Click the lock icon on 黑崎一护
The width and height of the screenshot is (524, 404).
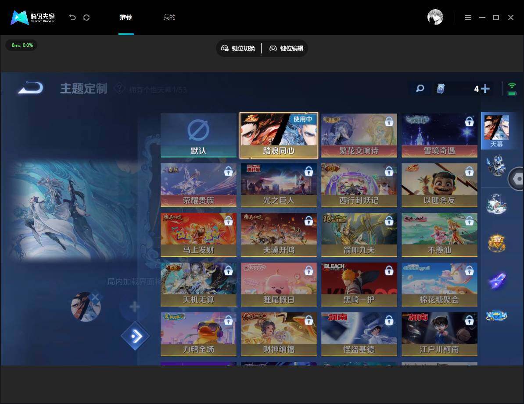point(389,270)
